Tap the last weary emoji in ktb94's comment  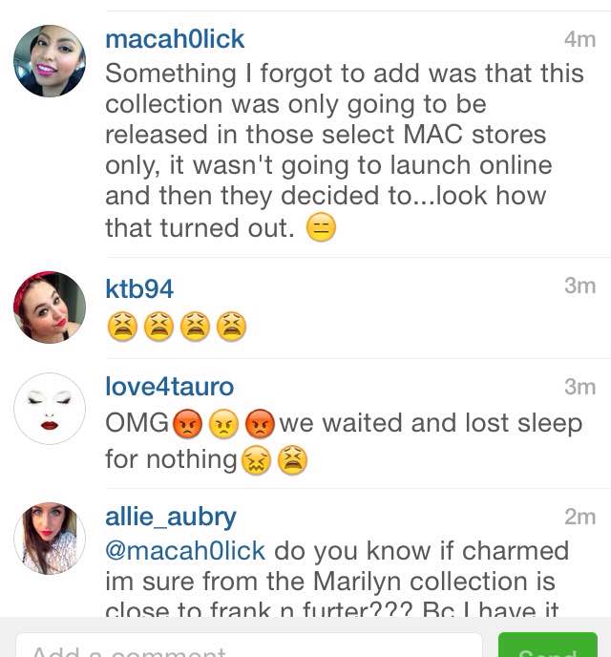[231, 327]
